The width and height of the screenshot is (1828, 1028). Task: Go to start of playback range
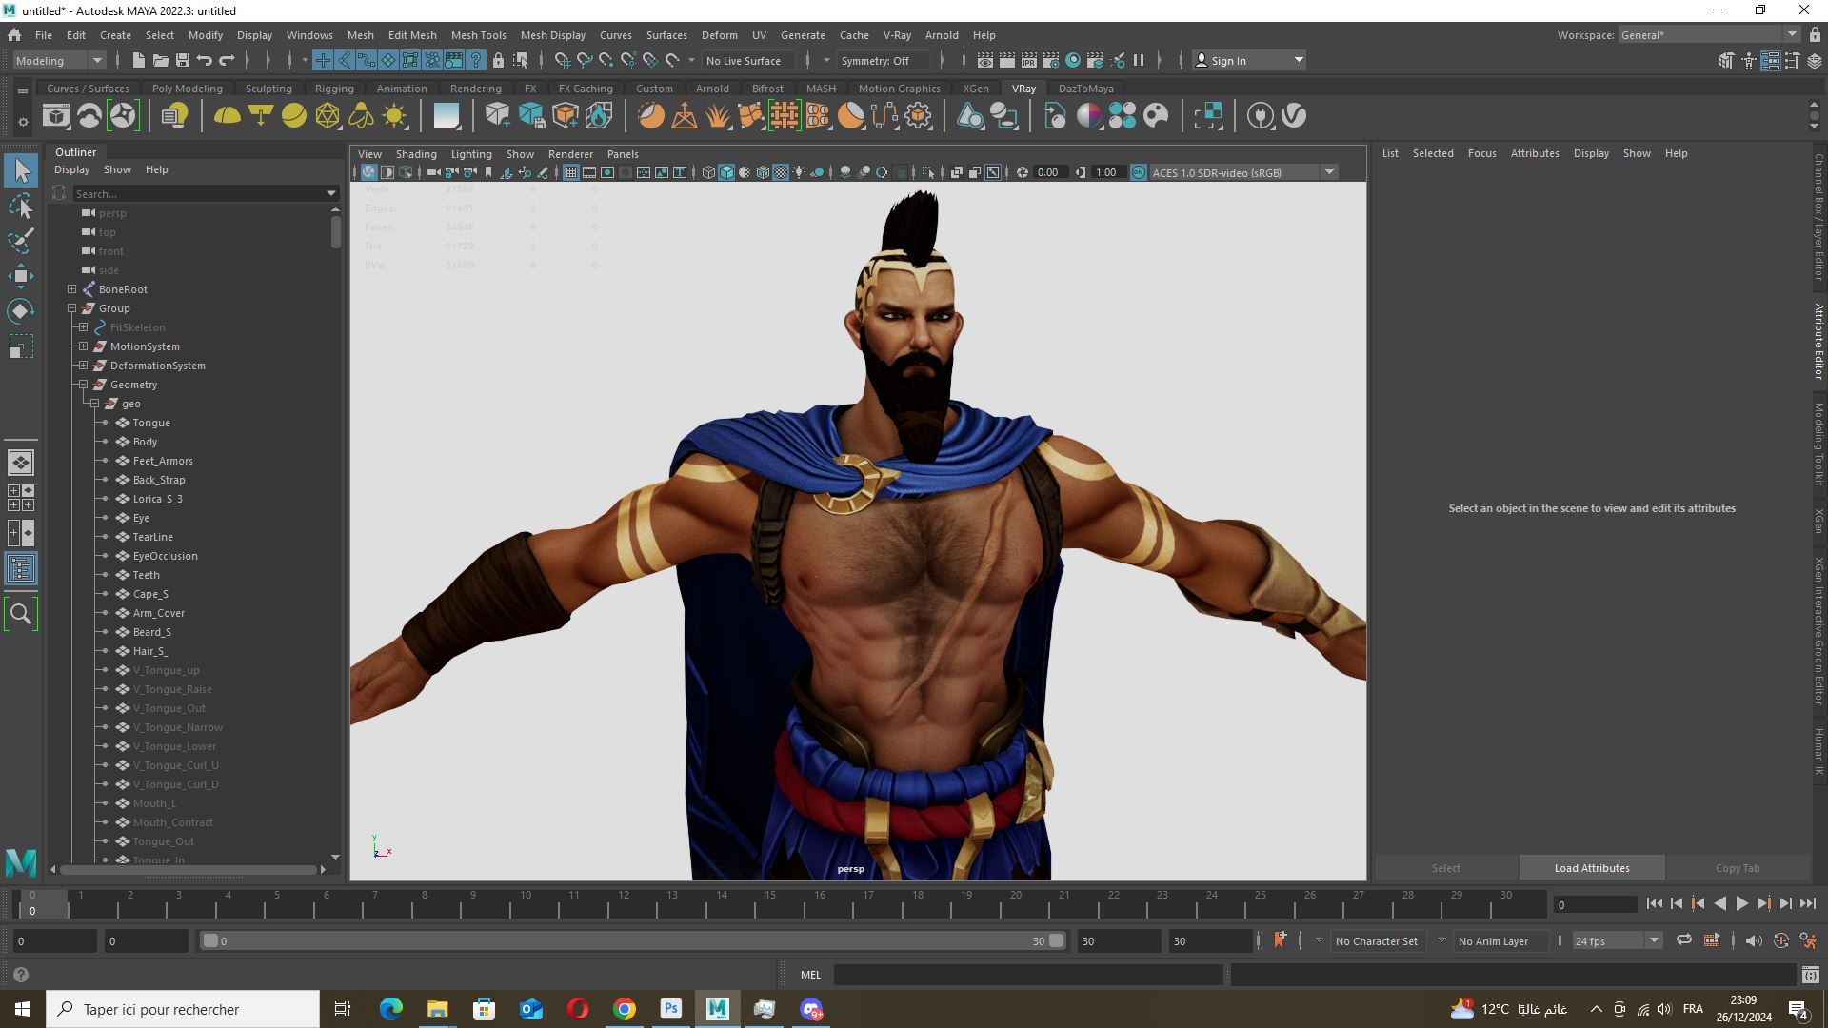1655,904
